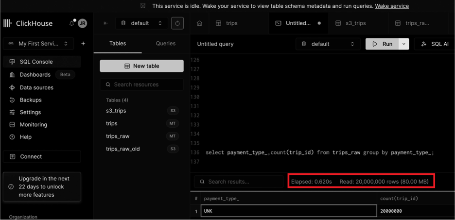Click the Search results field
This screenshot has height=220, width=455.
point(239,182)
